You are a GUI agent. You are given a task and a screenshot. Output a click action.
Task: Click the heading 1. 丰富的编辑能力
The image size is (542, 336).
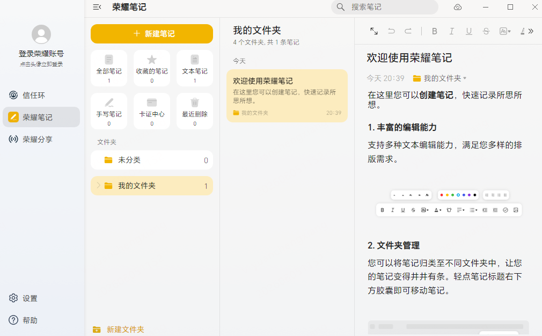tap(402, 127)
